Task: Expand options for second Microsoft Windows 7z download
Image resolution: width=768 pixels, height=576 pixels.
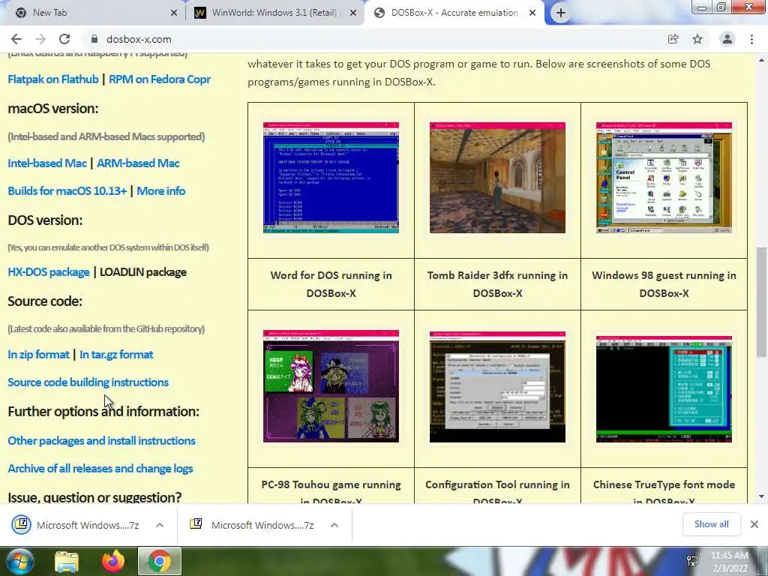Action: 334,525
